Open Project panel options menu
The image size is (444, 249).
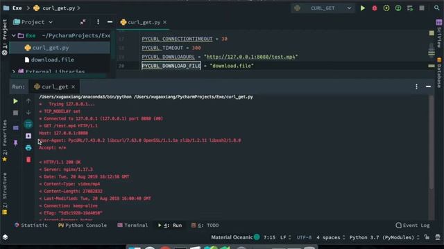(98, 22)
